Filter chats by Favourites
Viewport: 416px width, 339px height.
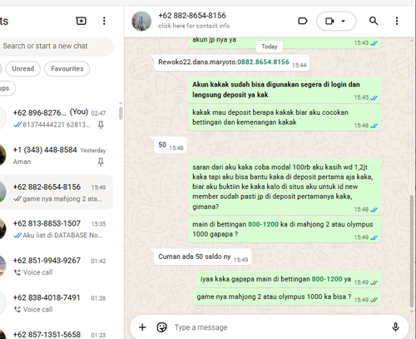pos(67,68)
